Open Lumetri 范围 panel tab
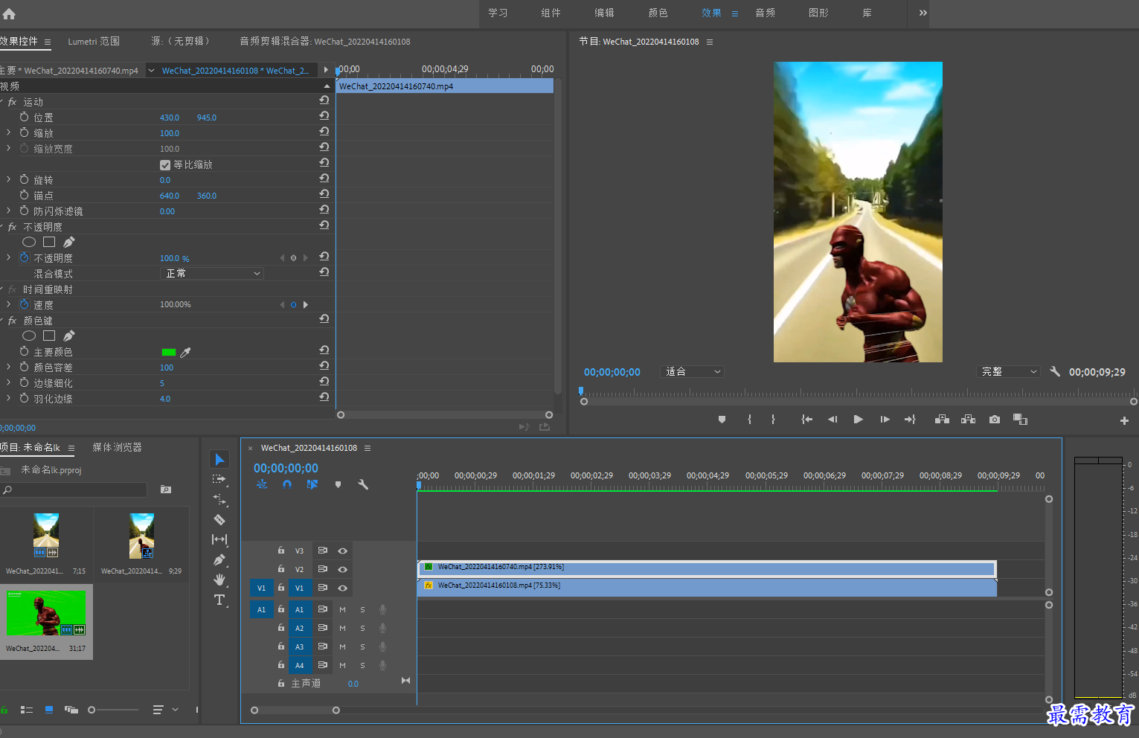This screenshot has height=738, width=1139. 94,42
